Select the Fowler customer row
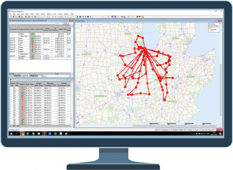The height and width of the screenshot is (170, 233). tap(40, 43)
